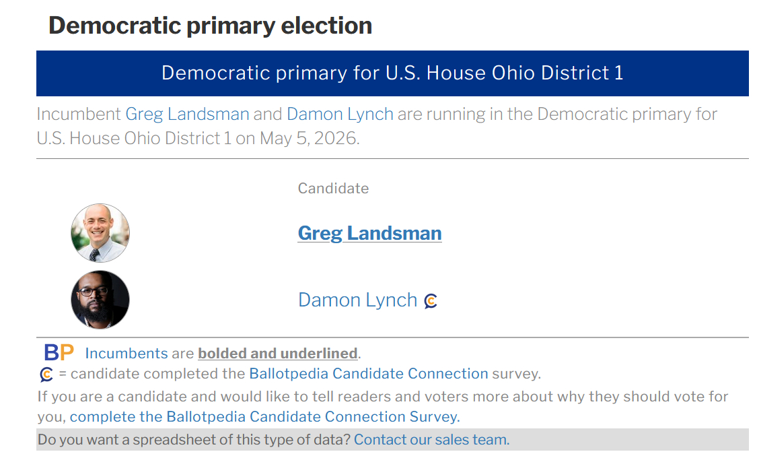Open Greg Landsman's circular profile photo
The image size is (757, 456).
[x=100, y=233]
